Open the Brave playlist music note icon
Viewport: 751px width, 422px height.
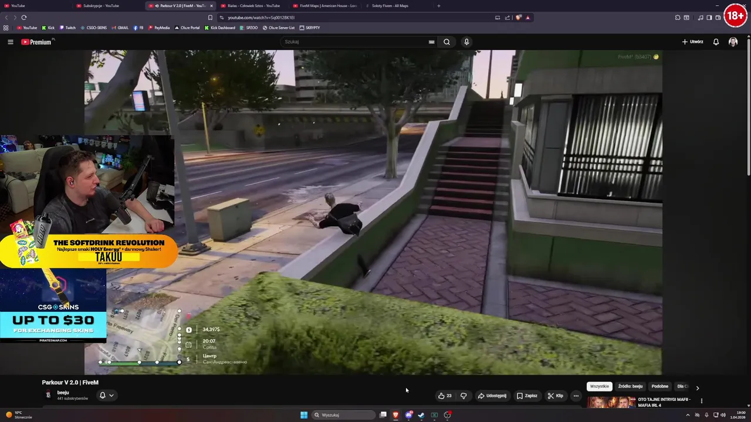pyautogui.click(x=701, y=18)
